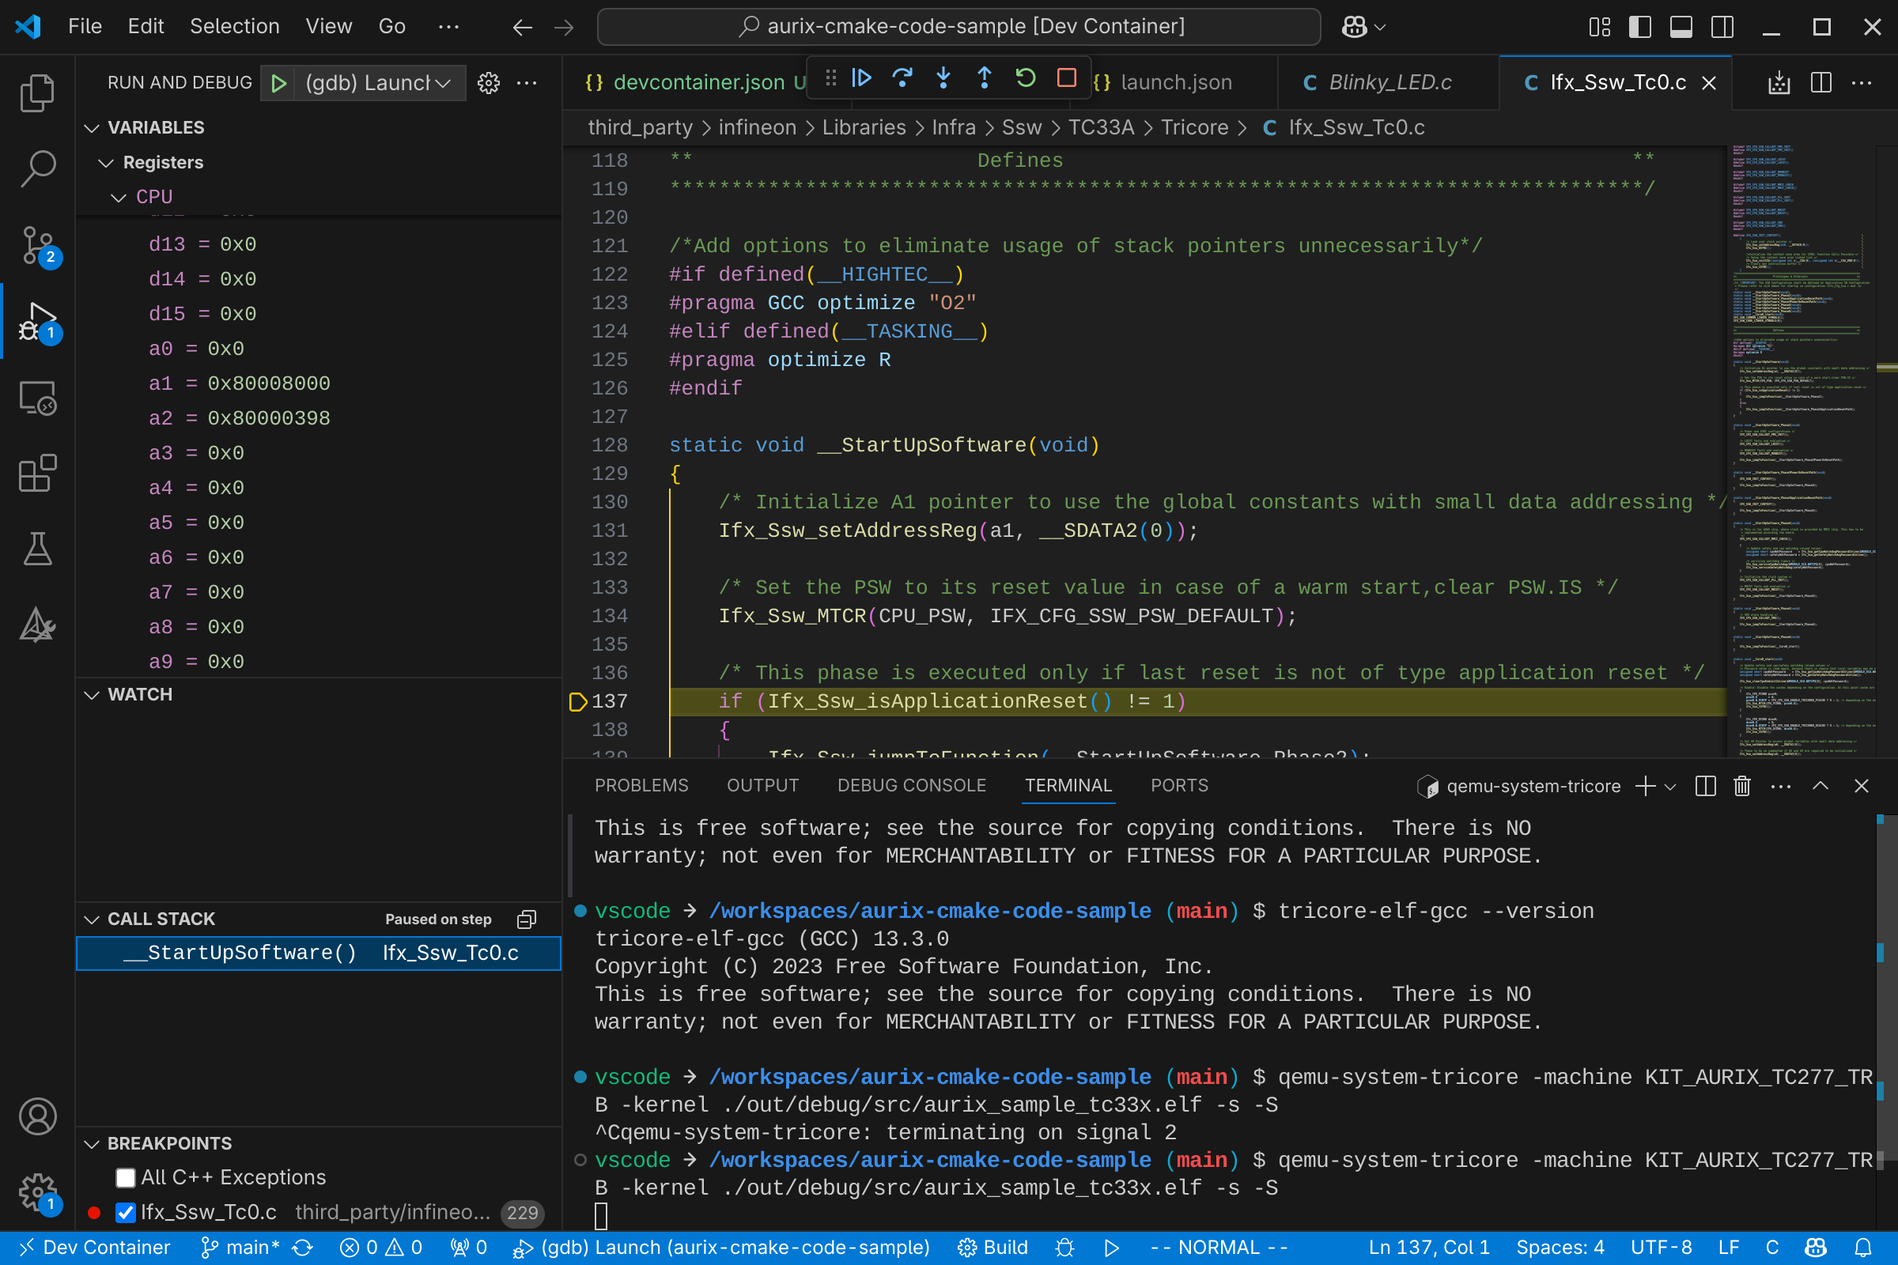Start debugging with green play arrow

pyautogui.click(x=279, y=83)
